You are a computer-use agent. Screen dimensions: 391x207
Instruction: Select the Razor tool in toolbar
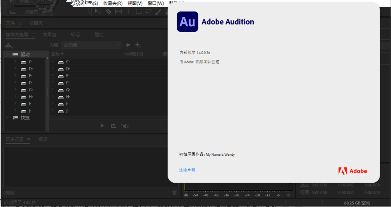(x=109, y=11)
